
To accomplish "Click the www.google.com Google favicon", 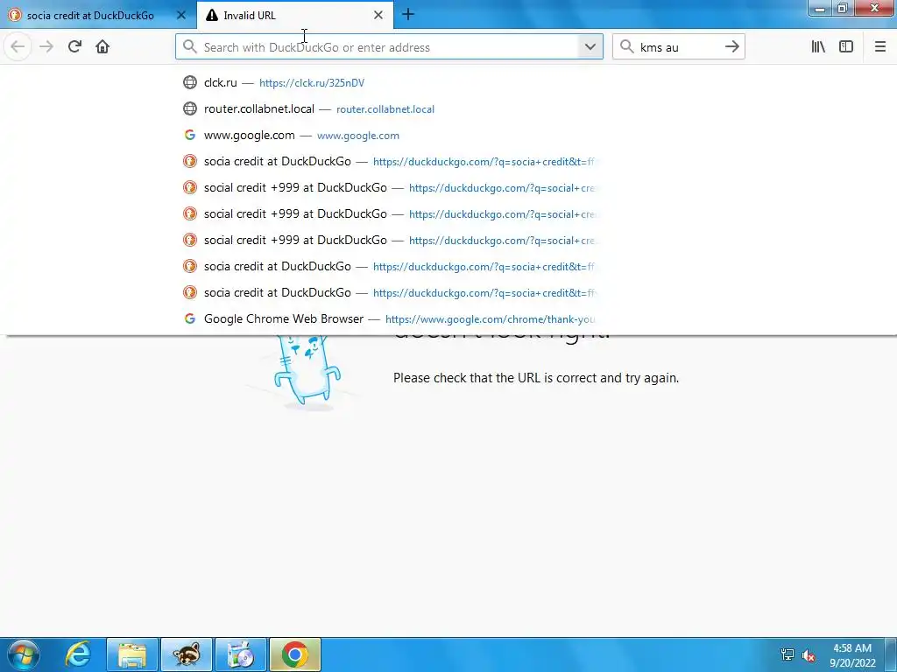I will (x=190, y=135).
